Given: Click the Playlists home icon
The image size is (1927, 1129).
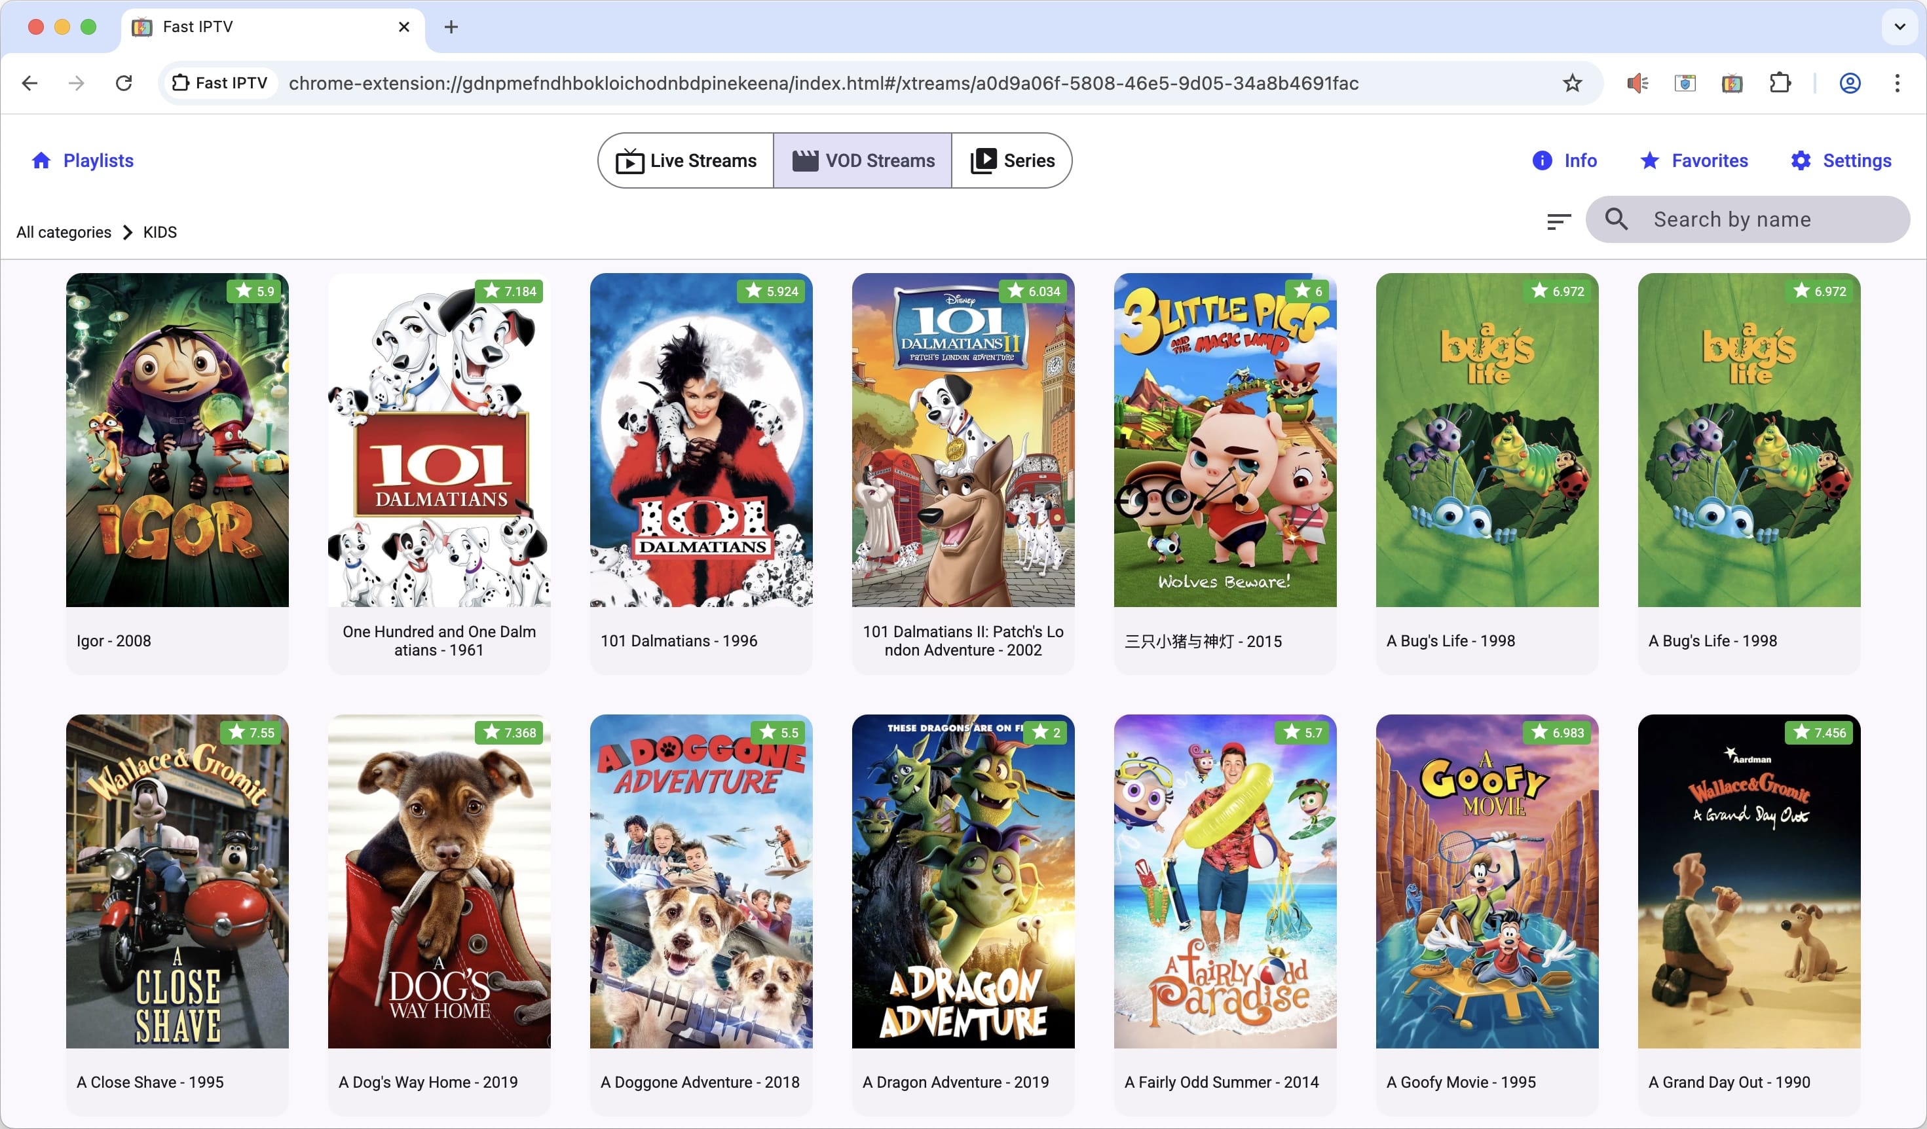Looking at the screenshot, I should (41, 160).
